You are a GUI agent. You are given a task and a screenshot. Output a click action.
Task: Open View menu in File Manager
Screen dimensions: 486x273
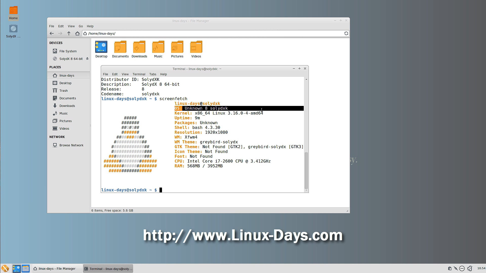click(x=71, y=26)
